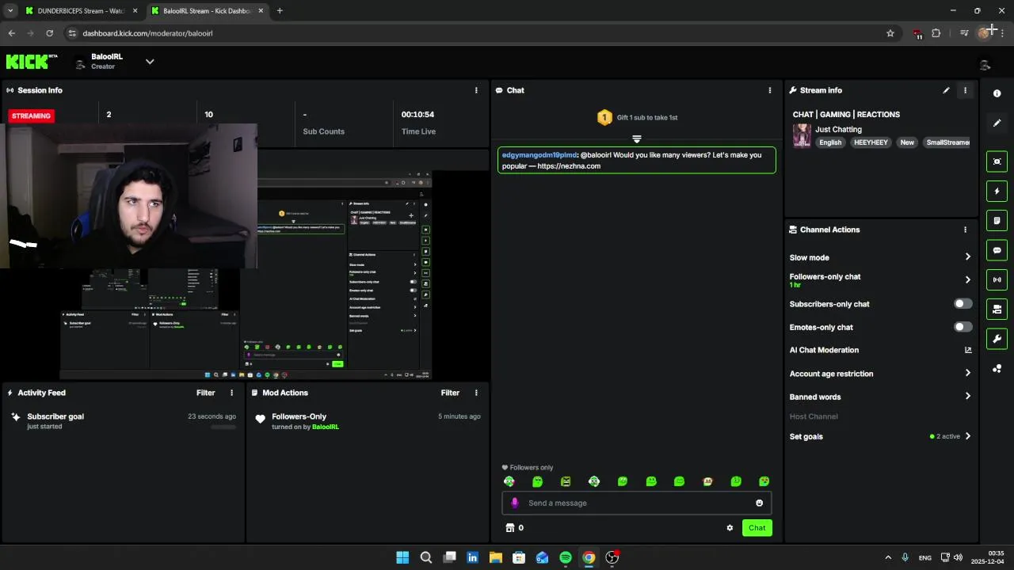Open chat settings gear icon
This screenshot has height=570, width=1014.
coord(730,528)
